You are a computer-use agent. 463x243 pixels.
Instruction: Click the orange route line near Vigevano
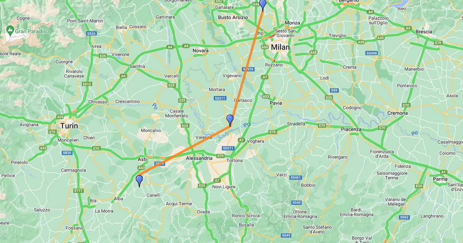pyautogui.click(x=243, y=75)
